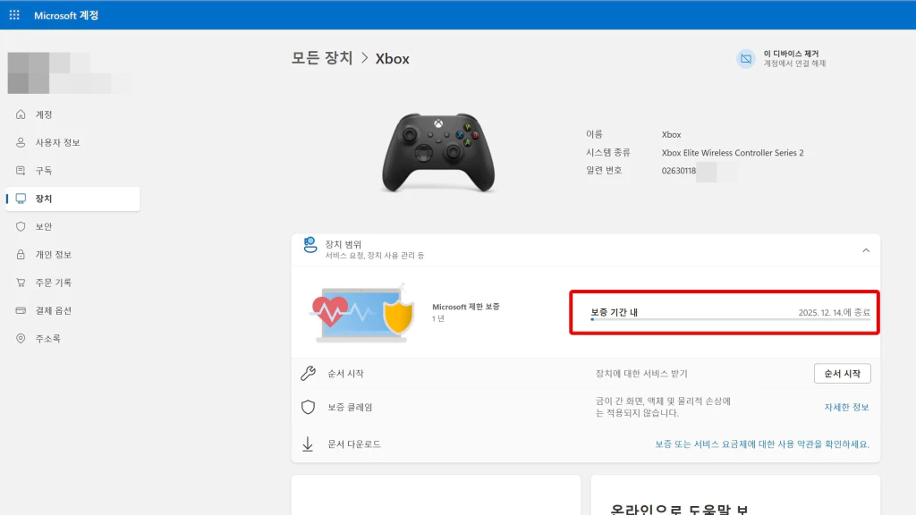The height and width of the screenshot is (515, 916).
Task: Click the Microsoft 계정 header title
Action: pos(66,15)
